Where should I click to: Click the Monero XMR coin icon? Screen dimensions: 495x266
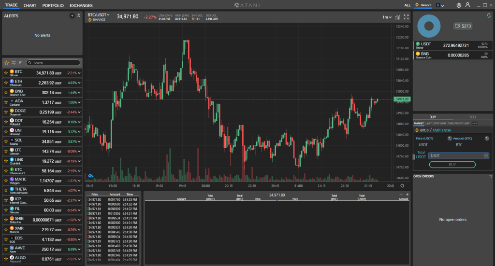12,228
